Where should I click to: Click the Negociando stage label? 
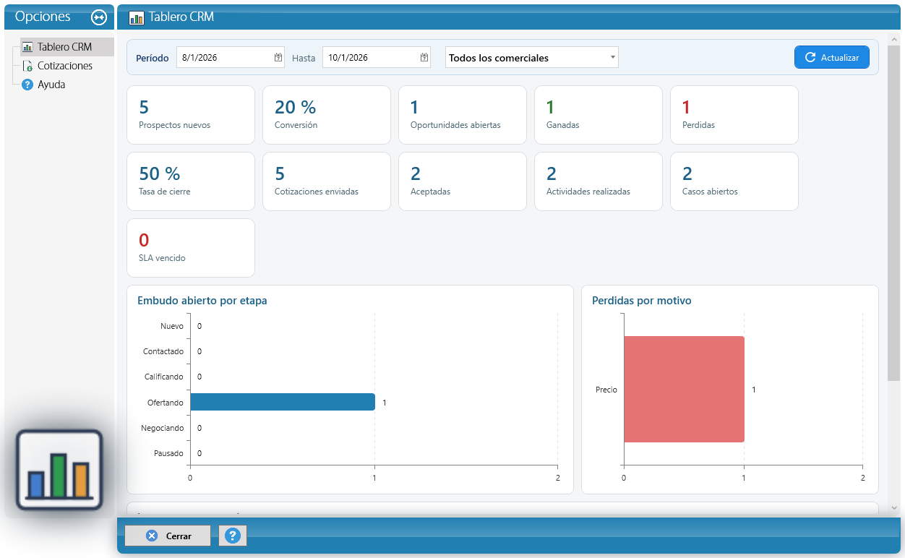(163, 428)
